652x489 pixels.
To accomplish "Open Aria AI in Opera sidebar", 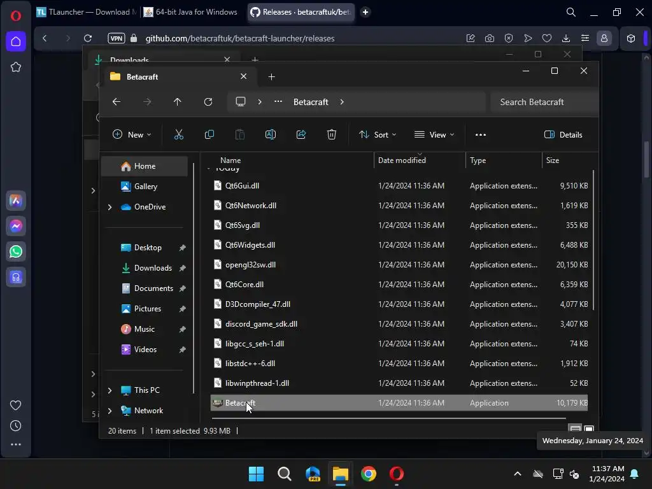I will point(16,201).
